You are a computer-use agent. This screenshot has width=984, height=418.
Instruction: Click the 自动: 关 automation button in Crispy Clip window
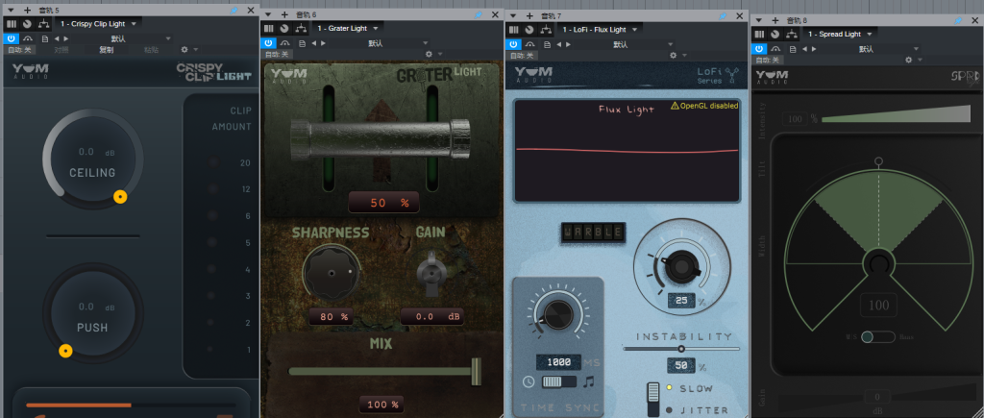point(19,50)
